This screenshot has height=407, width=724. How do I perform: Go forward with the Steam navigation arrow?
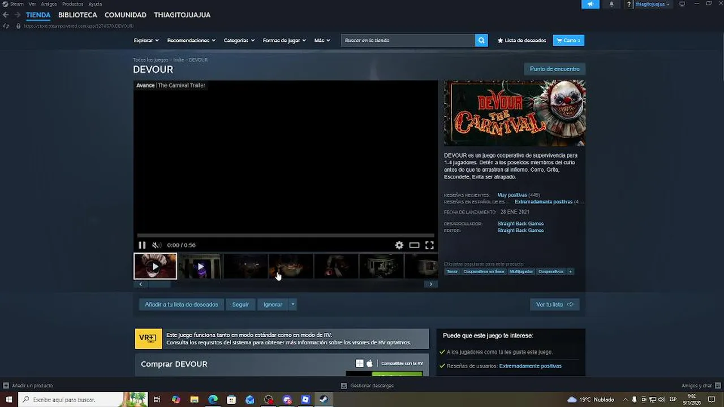click(17, 15)
